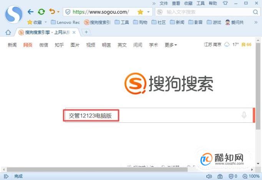
Task: Click the Sogou engine icon in search box
Action: pos(159,12)
